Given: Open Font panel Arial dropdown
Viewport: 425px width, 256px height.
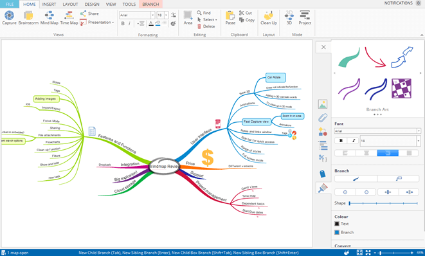Looking at the screenshot, I should coord(419,131).
